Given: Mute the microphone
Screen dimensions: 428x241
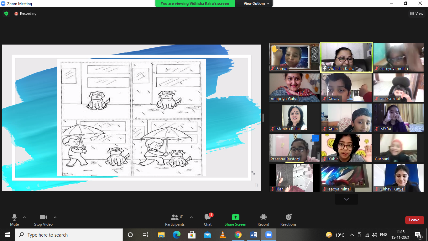Looking at the screenshot, I should [x=14, y=217].
